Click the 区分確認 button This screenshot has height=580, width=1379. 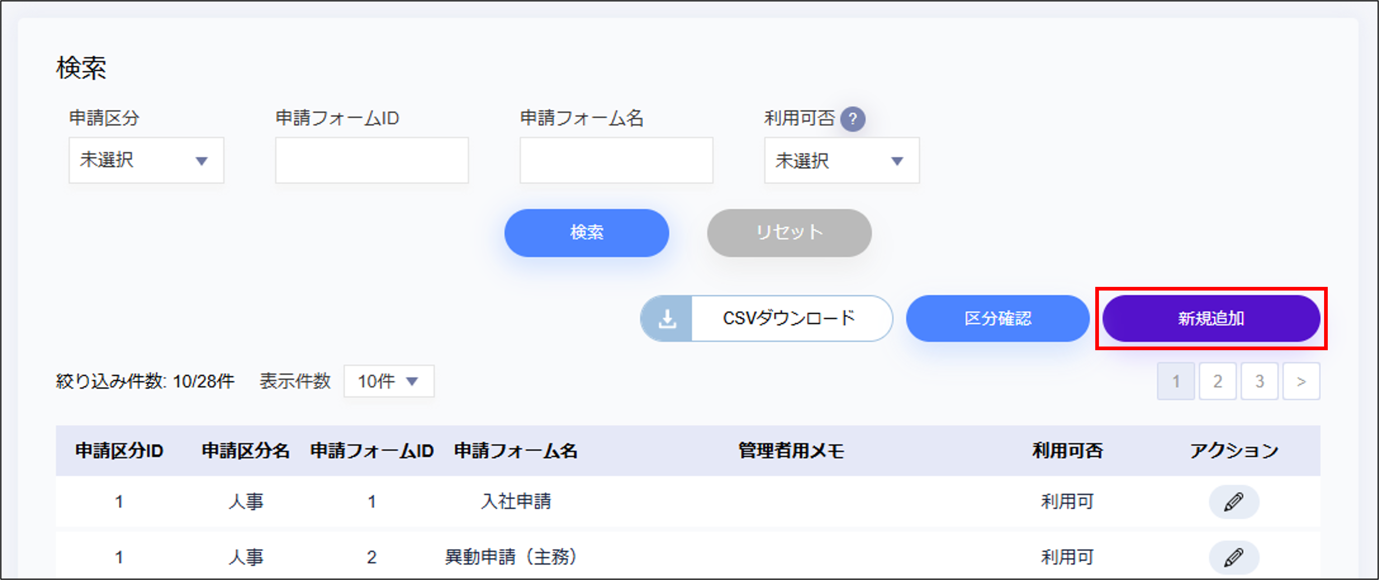coord(998,319)
